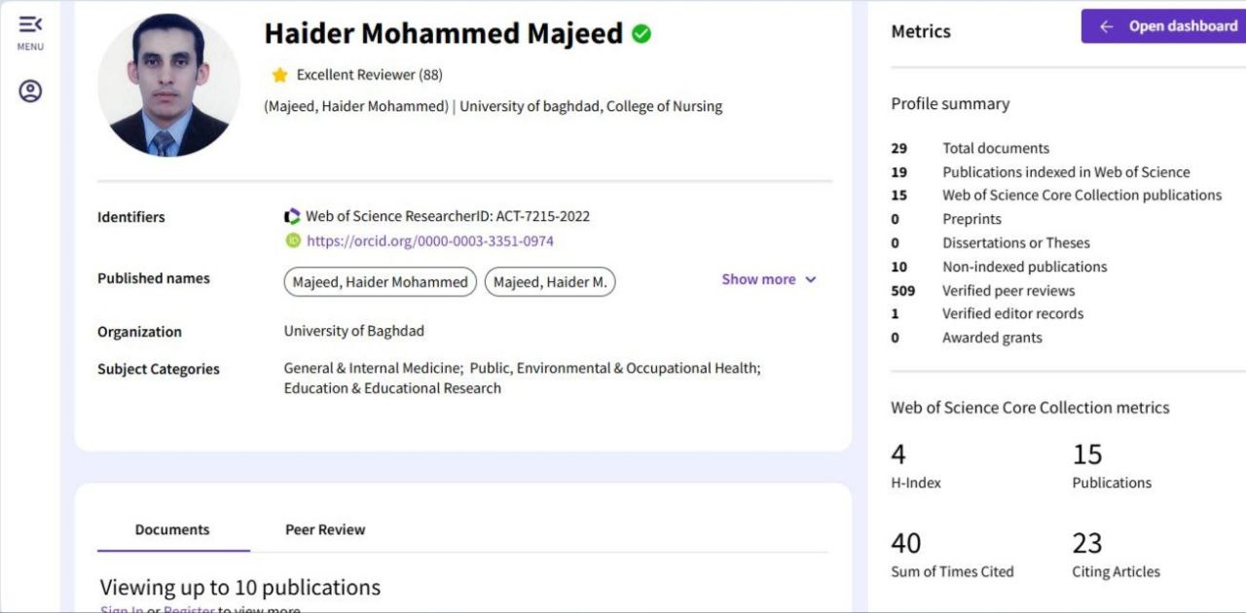Expand the Show more chevron
The height and width of the screenshot is (613, 1246).
click(811, 280)
